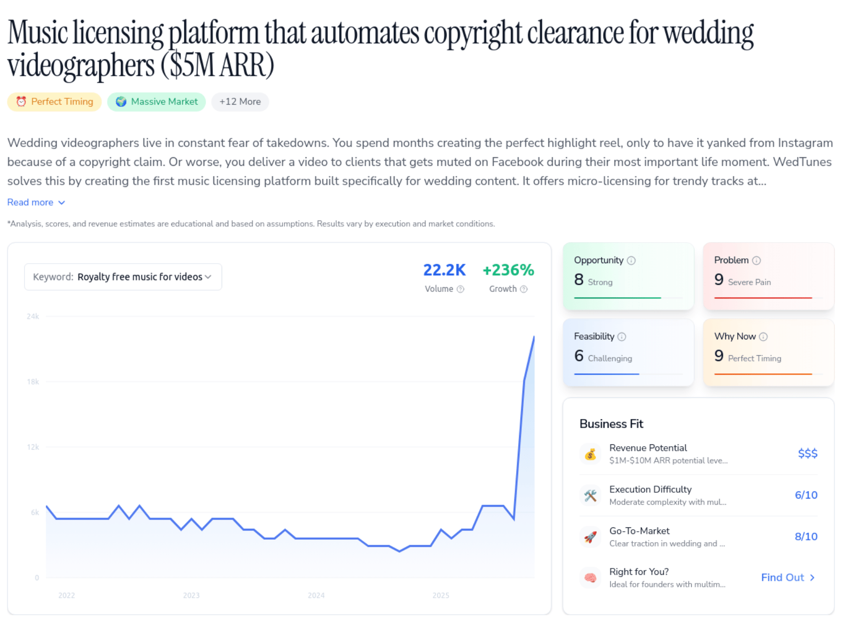Click the rocket Go-To-Market icon
Viewport: 851px width, 628px height.
[x=591, y=536]
